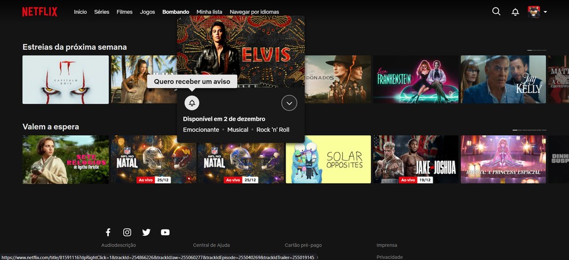Open Netflix Twitter icon
Viewport: 569px width, 260px height.
(146, 232)
